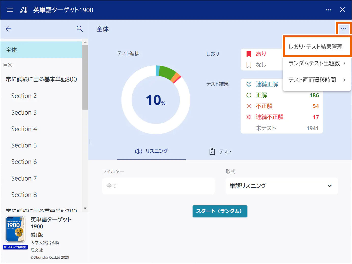Screen dimensions: 352x264
Task: Open the hamburger menu in title bar
Action: [10, 10]
